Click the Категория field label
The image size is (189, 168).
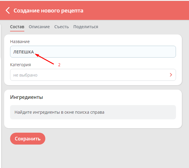(20, 65)
